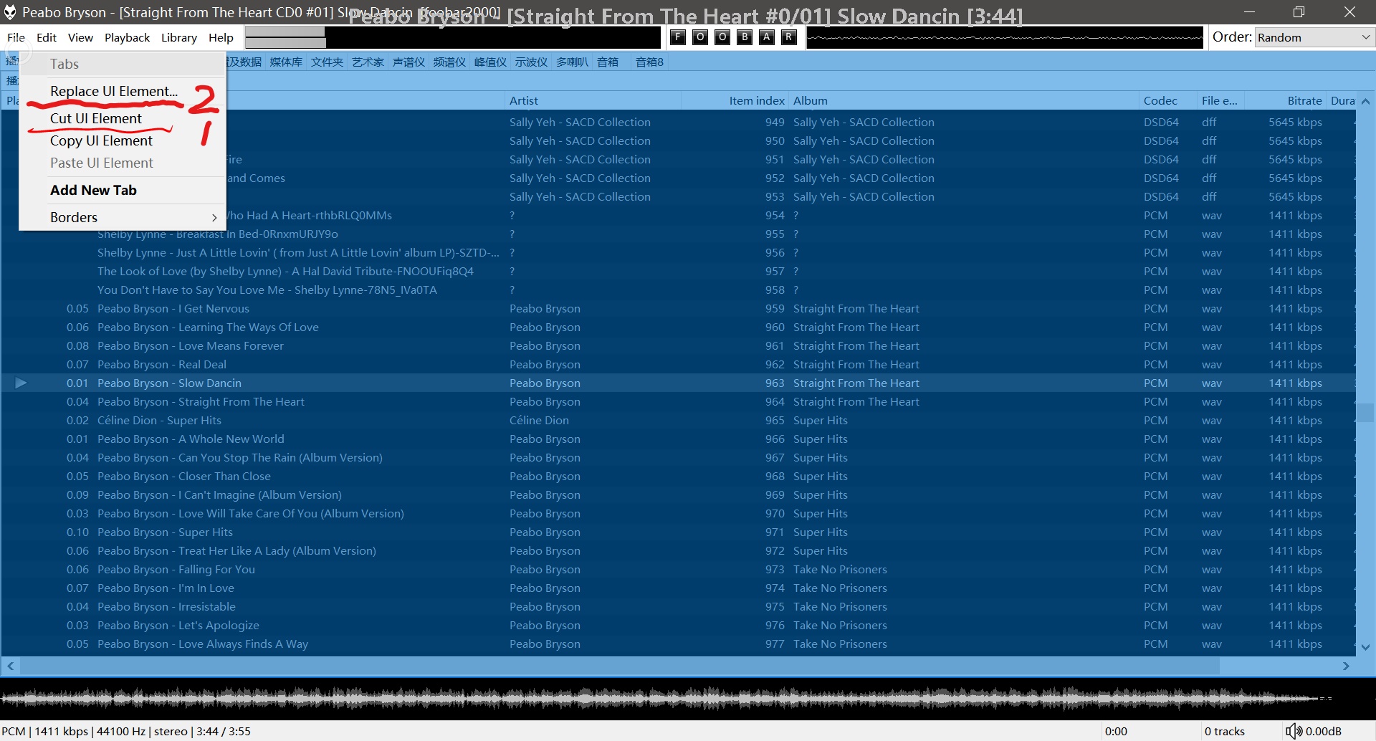Click the F button in the toolbar
The image size is (1376, 741).
coord(678,37)
